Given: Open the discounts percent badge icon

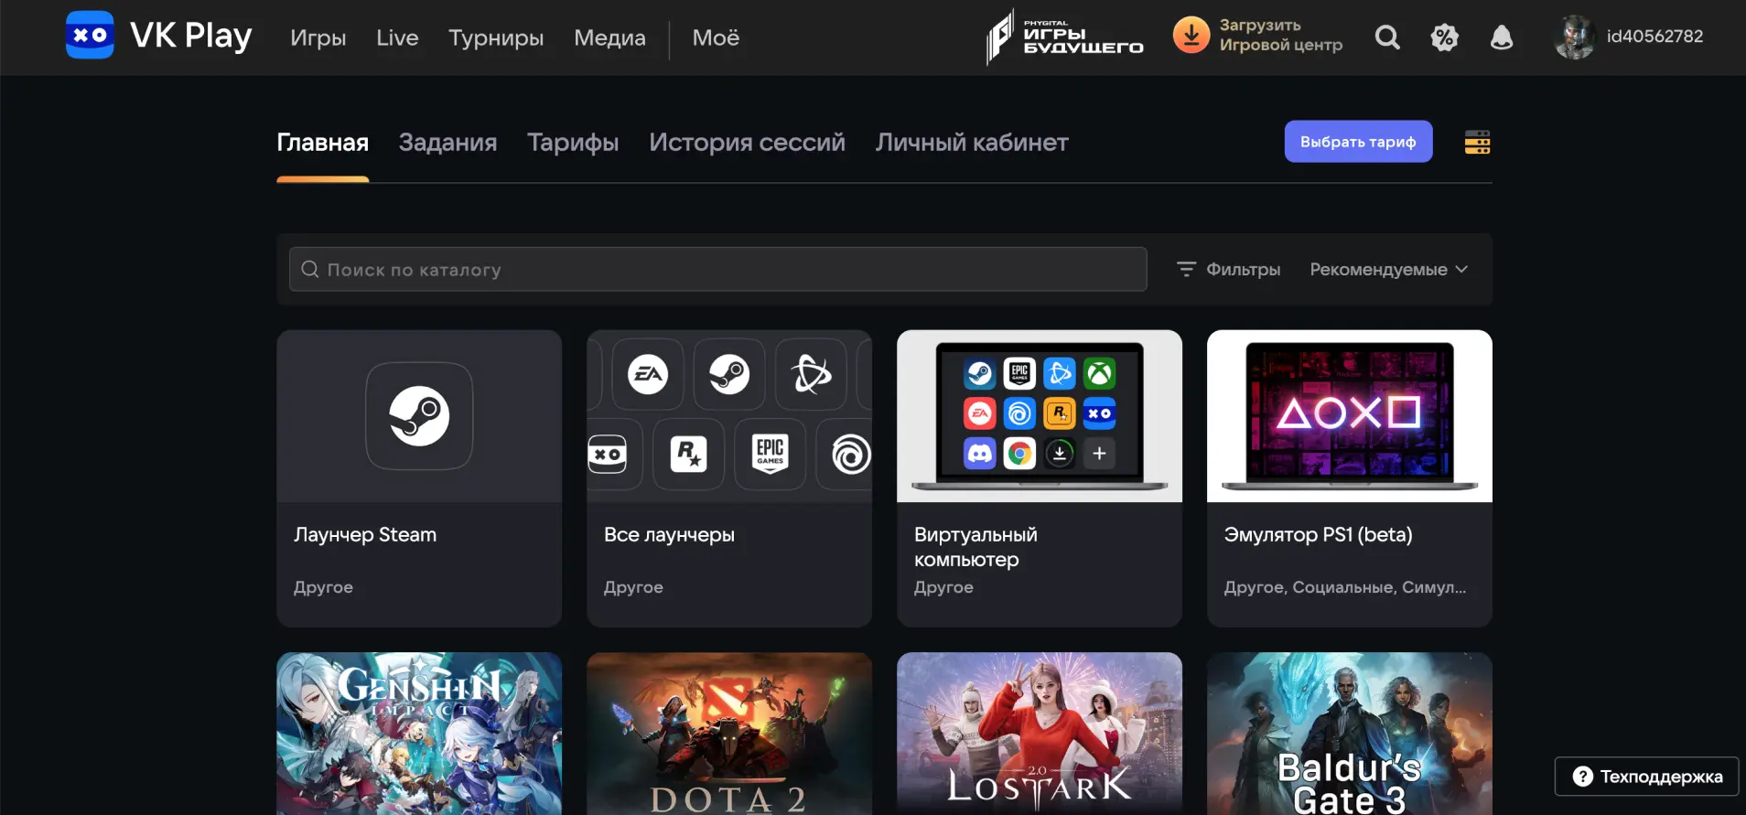Looking at the screenshot, I should (x=1444, y=38).
